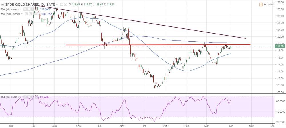This screenshot has height=128, width=286.
Task: Open the SPDR GOLD SHARES symbol dropdown arrow
Action: 57,4
